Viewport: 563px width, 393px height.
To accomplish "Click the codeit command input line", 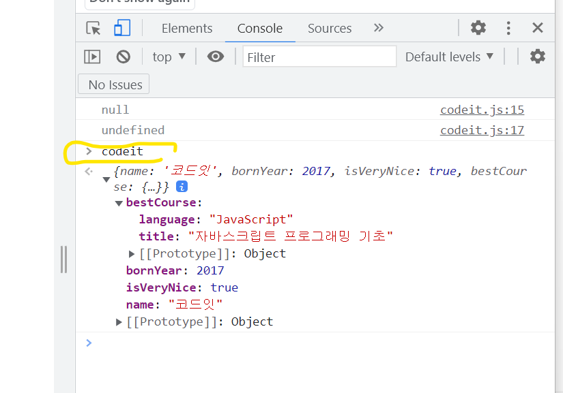I will pos(122,151).
